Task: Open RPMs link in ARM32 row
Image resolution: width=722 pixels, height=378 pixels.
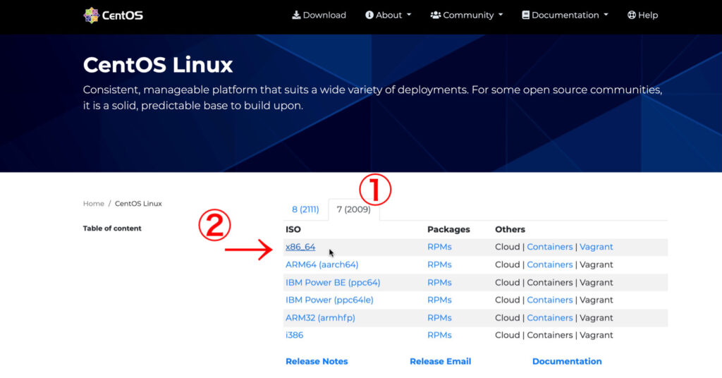Action: pyautogui.click(x=439, y=317)
